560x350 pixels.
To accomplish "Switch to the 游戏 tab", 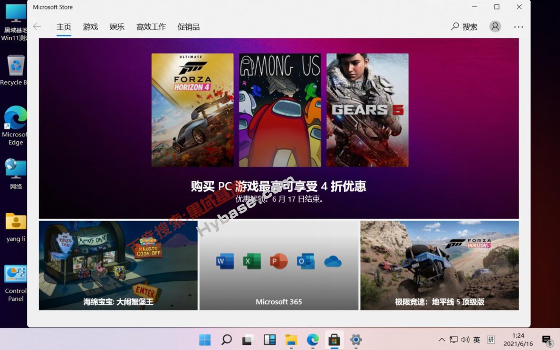I will pos(90,27).
